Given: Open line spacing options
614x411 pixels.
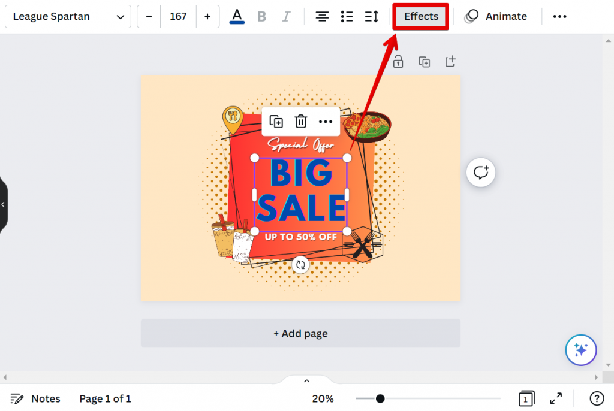Looking at the screenshot, I should pos(371,17).
